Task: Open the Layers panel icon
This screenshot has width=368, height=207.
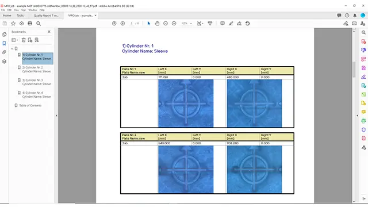Action: point(4,62)
